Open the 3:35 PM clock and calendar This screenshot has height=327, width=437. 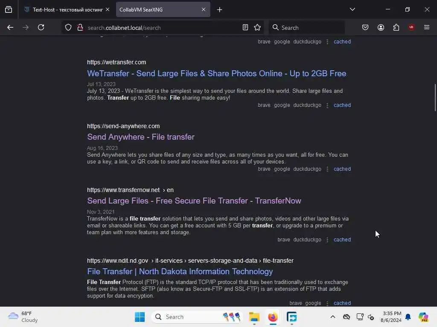pos(391,317)
